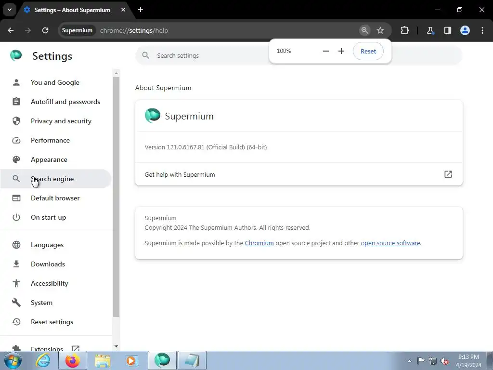This screenshot has width=493, height=370.
Task: Increase zoom with the plus button
Action: 341,51
